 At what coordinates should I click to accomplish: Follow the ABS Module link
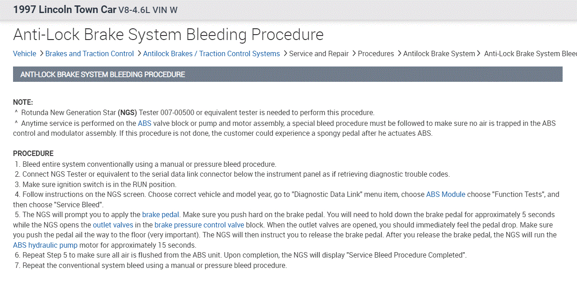(x=446, y=195)
